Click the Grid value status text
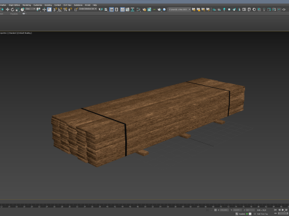The height and width of the screenshot is (216, 289). (261, 210)
